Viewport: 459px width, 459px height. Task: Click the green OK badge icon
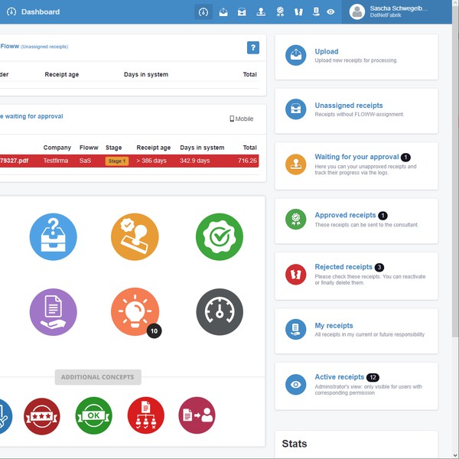coord(93,415)
